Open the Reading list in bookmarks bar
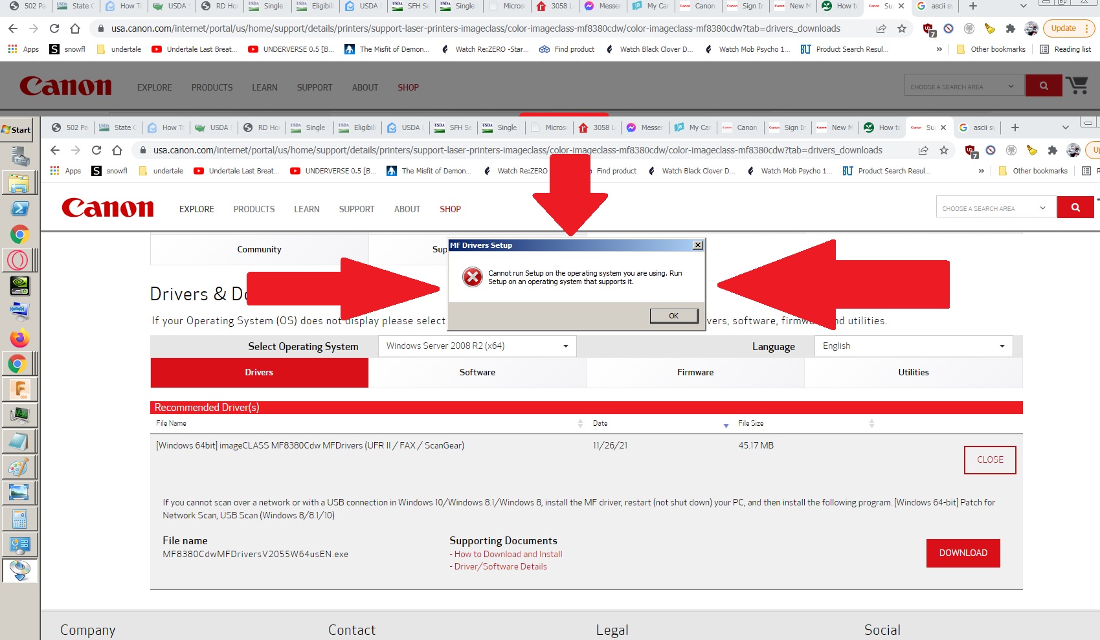Viewport: 1100px width, 640px height. point(1065,49)
